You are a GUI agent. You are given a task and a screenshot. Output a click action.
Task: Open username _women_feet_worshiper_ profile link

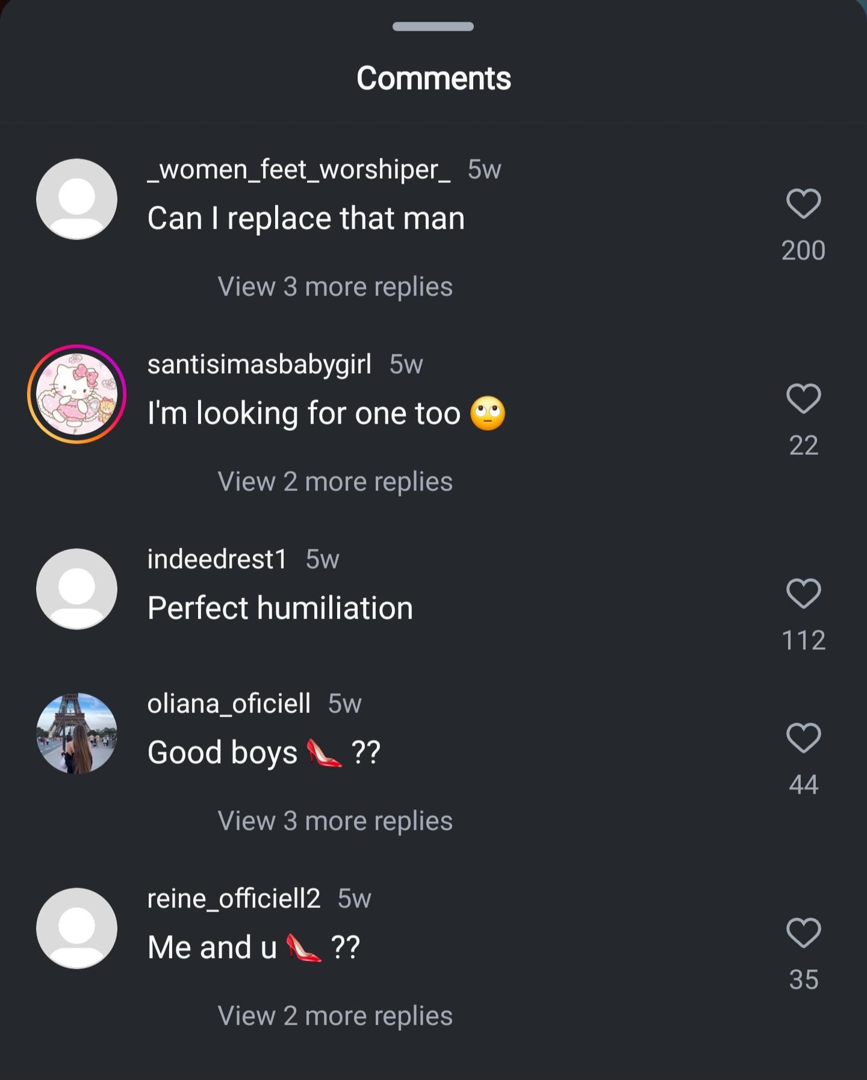click(299, 170)
